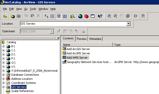Select the Identify info tool

tap(135, 16)
